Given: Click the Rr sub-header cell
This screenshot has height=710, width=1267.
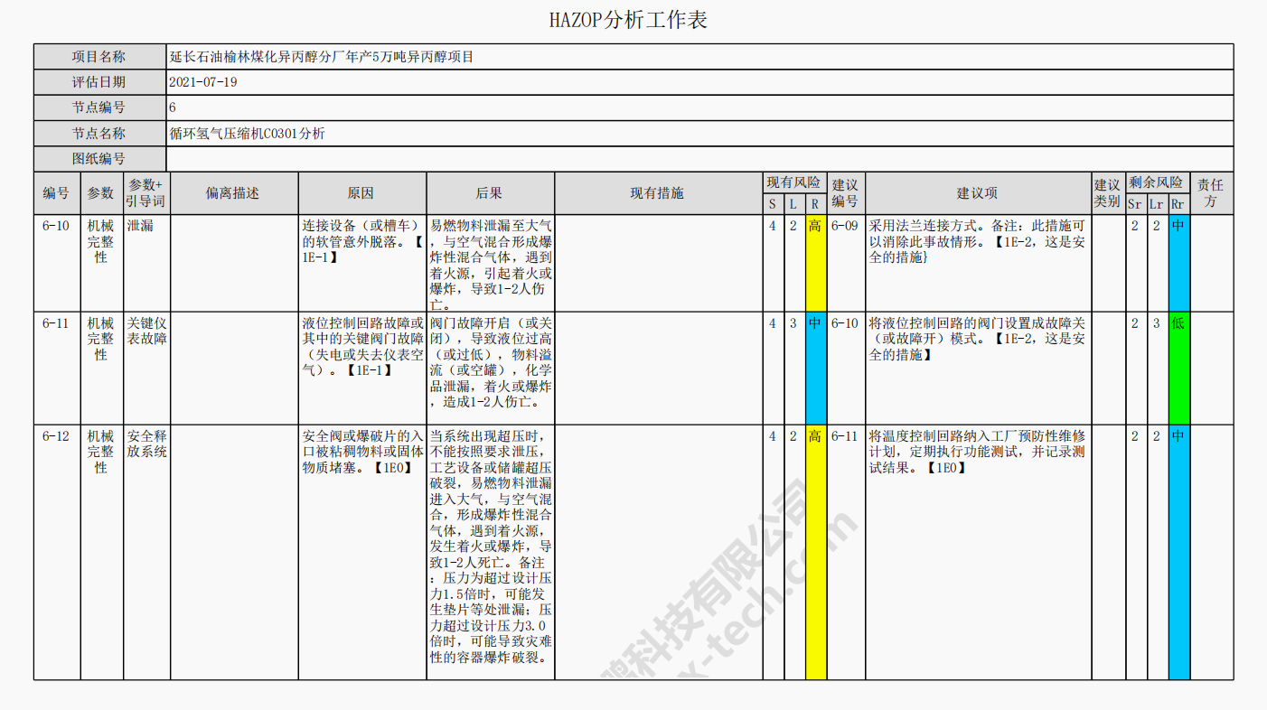Looking at the screenshot, I should [x=1178, y=204].
